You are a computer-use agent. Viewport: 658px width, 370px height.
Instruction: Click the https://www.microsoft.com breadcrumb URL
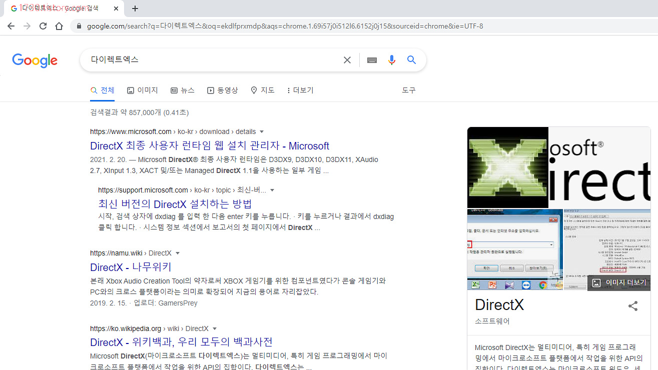131,131
